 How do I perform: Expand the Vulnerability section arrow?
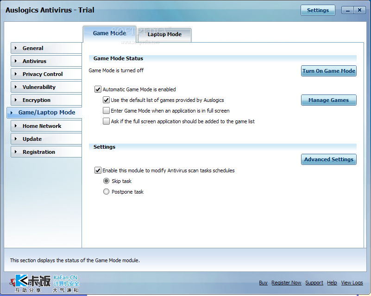[x=16, y=87]
